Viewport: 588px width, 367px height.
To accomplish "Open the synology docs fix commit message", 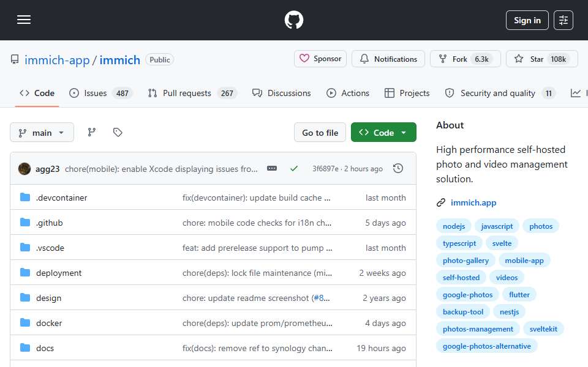I will coord(257,348).
